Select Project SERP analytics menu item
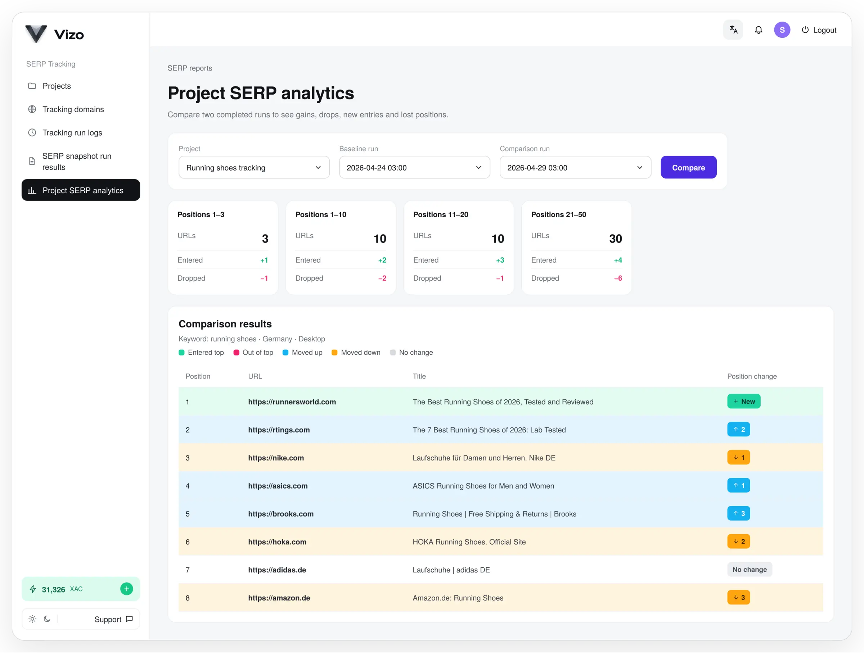The image size is (864, 653). 81,190
